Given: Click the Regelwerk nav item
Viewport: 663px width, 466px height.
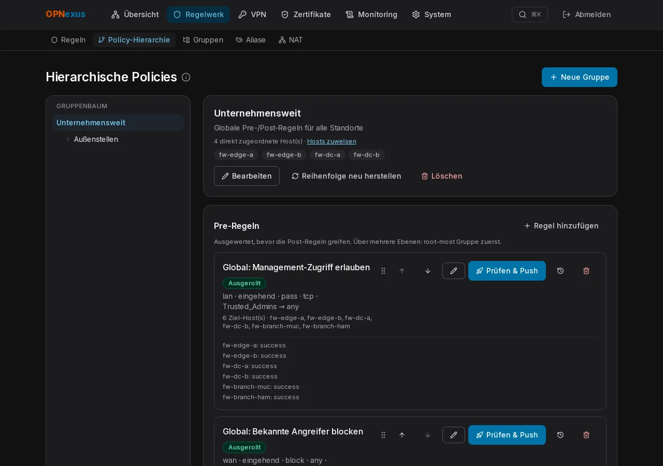Looking at the screenshot, I should click(x=198, y=14).
